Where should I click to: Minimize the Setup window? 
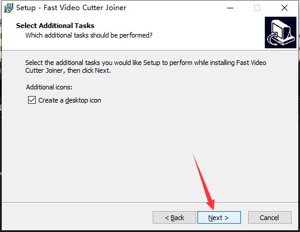coord(230,8)
